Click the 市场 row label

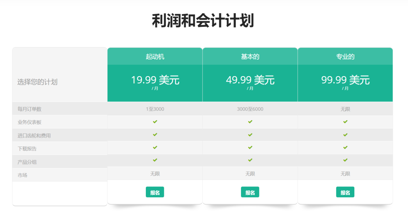click(22, 175)
